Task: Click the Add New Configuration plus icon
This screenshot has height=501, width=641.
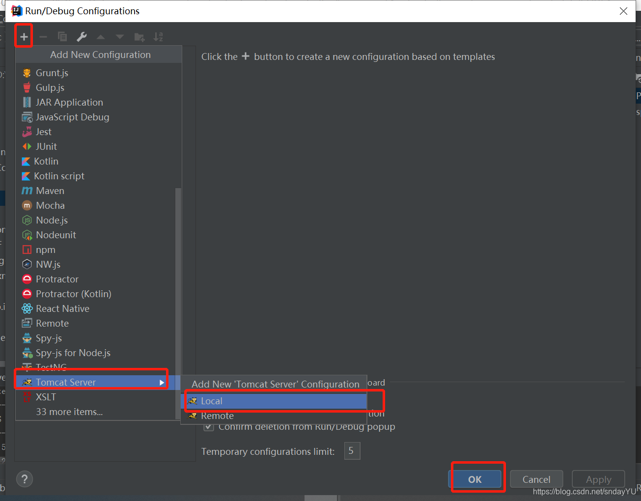Action: tap(24, 37)
